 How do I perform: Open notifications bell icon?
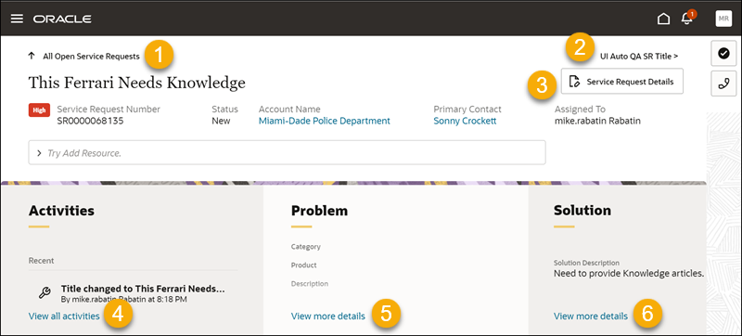pos(686,19)
